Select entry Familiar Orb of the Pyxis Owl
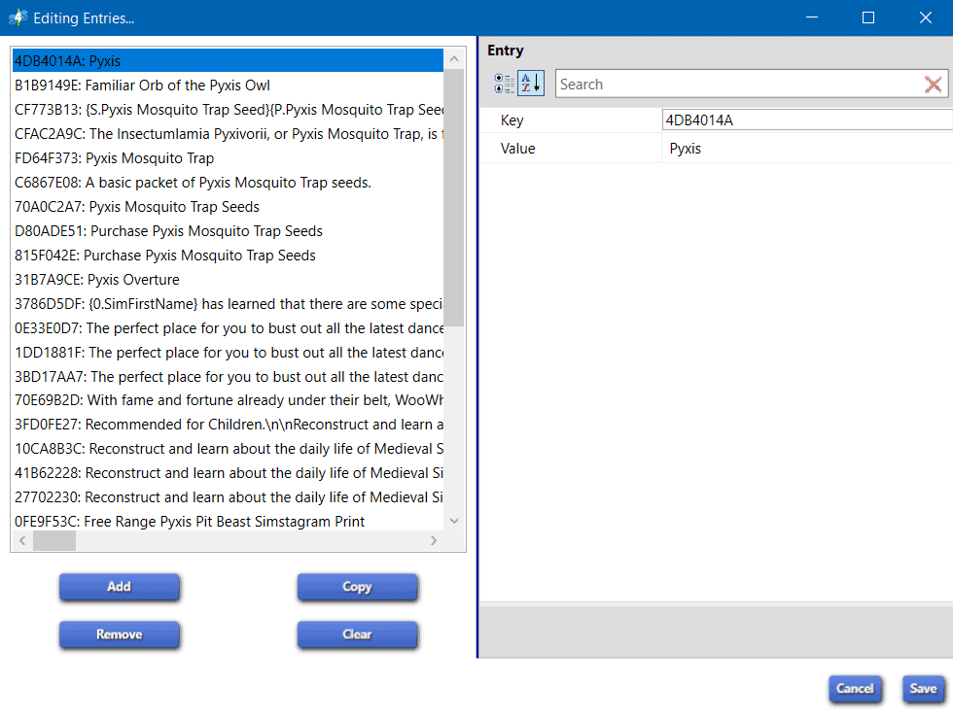953x717 pixels. pos(142,85)
